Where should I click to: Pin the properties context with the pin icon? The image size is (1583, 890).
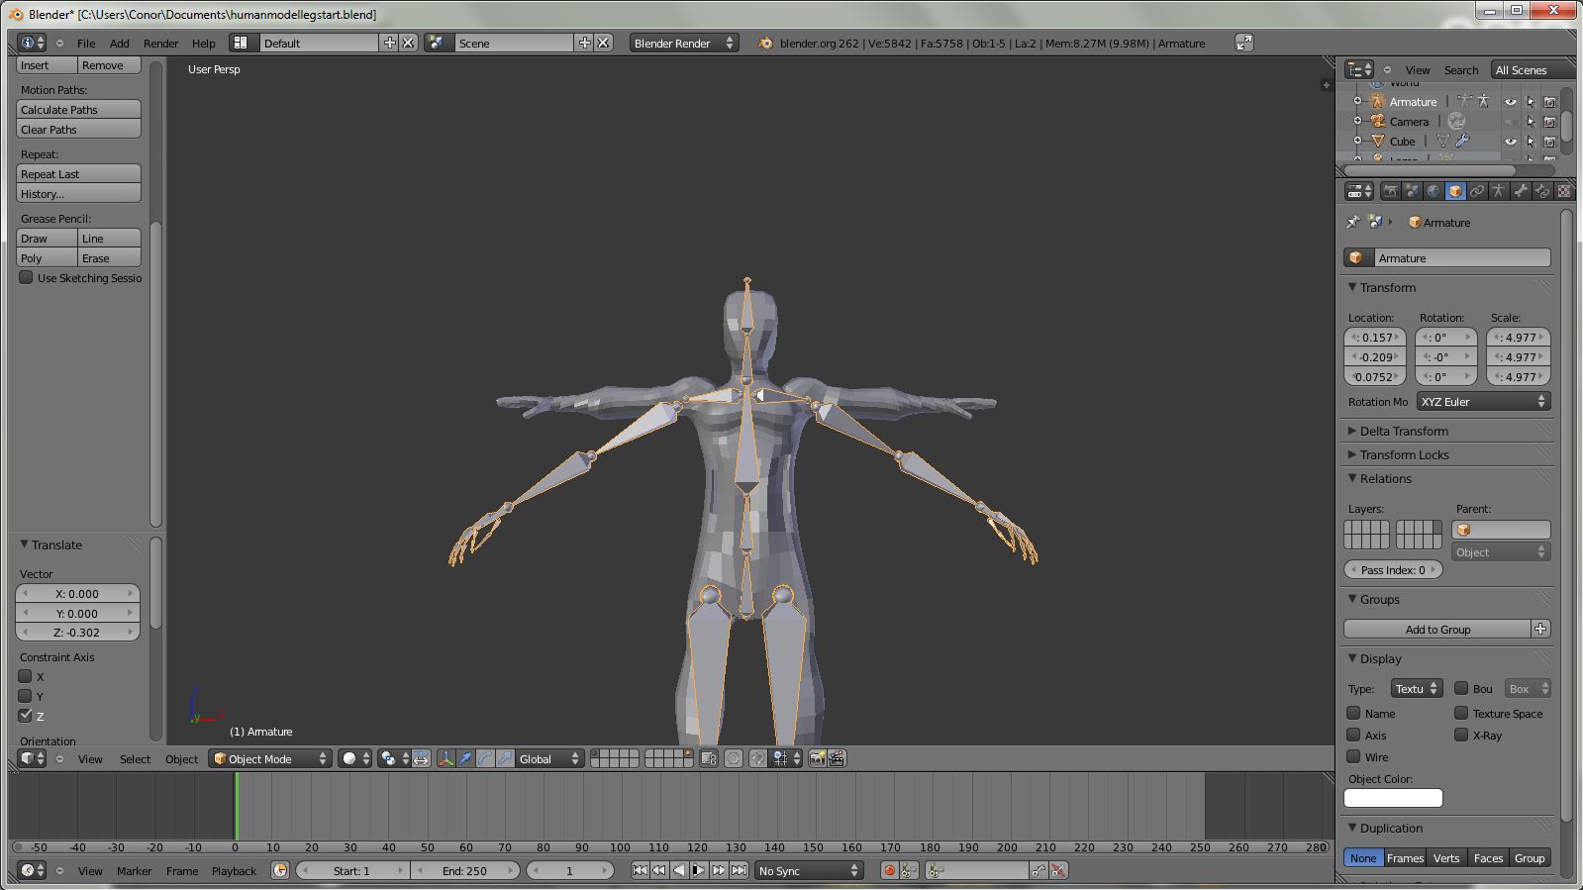pos(1353,222)
